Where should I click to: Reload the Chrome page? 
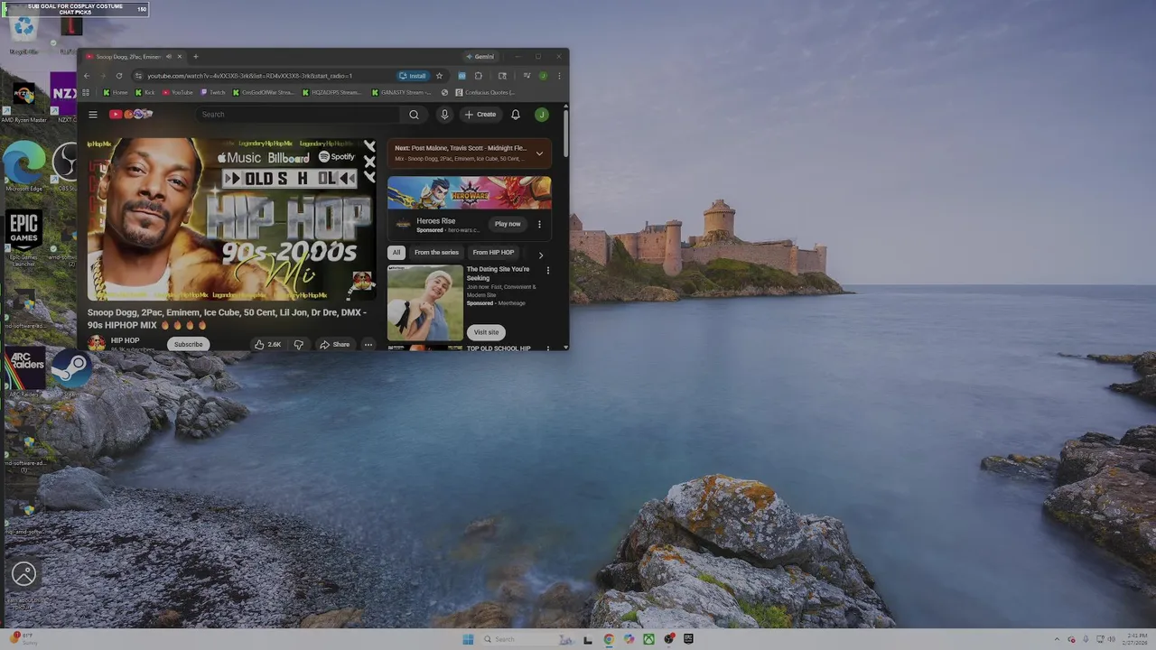[118, 76]
